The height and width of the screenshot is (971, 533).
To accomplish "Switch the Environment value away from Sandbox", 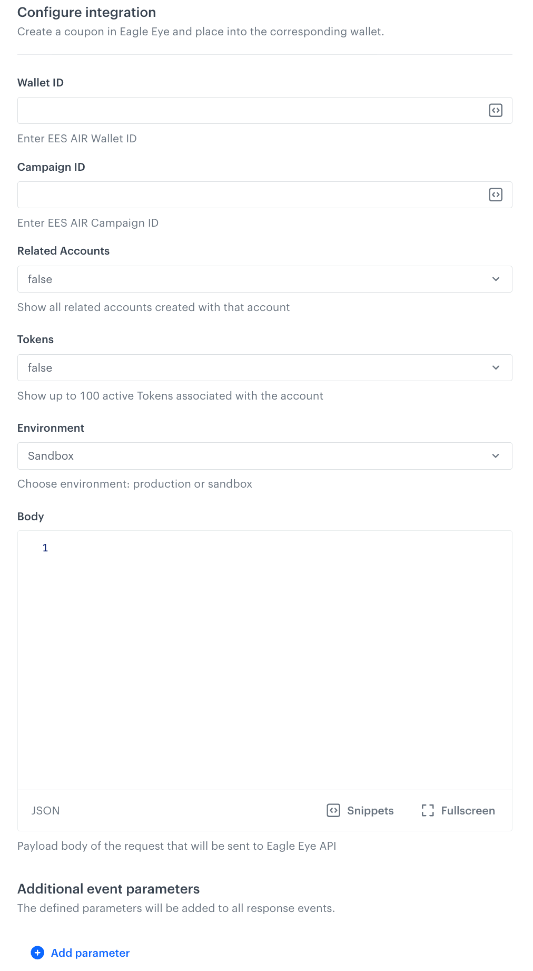I will click(264, 455).
